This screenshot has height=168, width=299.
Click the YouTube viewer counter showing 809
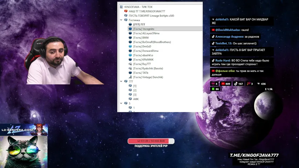coord(226,84)
